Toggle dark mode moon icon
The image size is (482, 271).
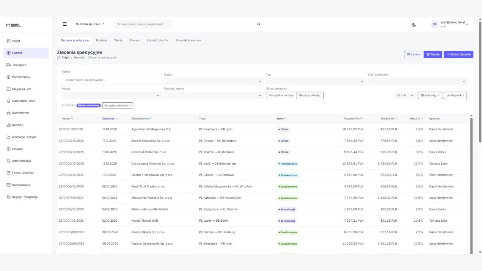(414, 25)
